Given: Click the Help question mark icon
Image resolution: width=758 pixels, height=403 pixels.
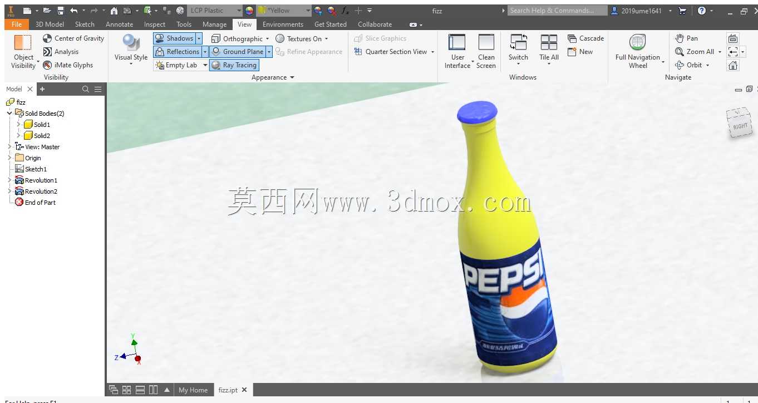Looking at the screenshot, I should pyautogui.click(x=702, y=11).
